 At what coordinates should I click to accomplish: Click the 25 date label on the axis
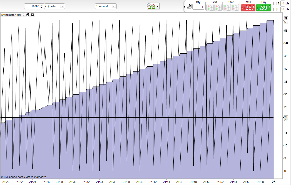point(274,182)
